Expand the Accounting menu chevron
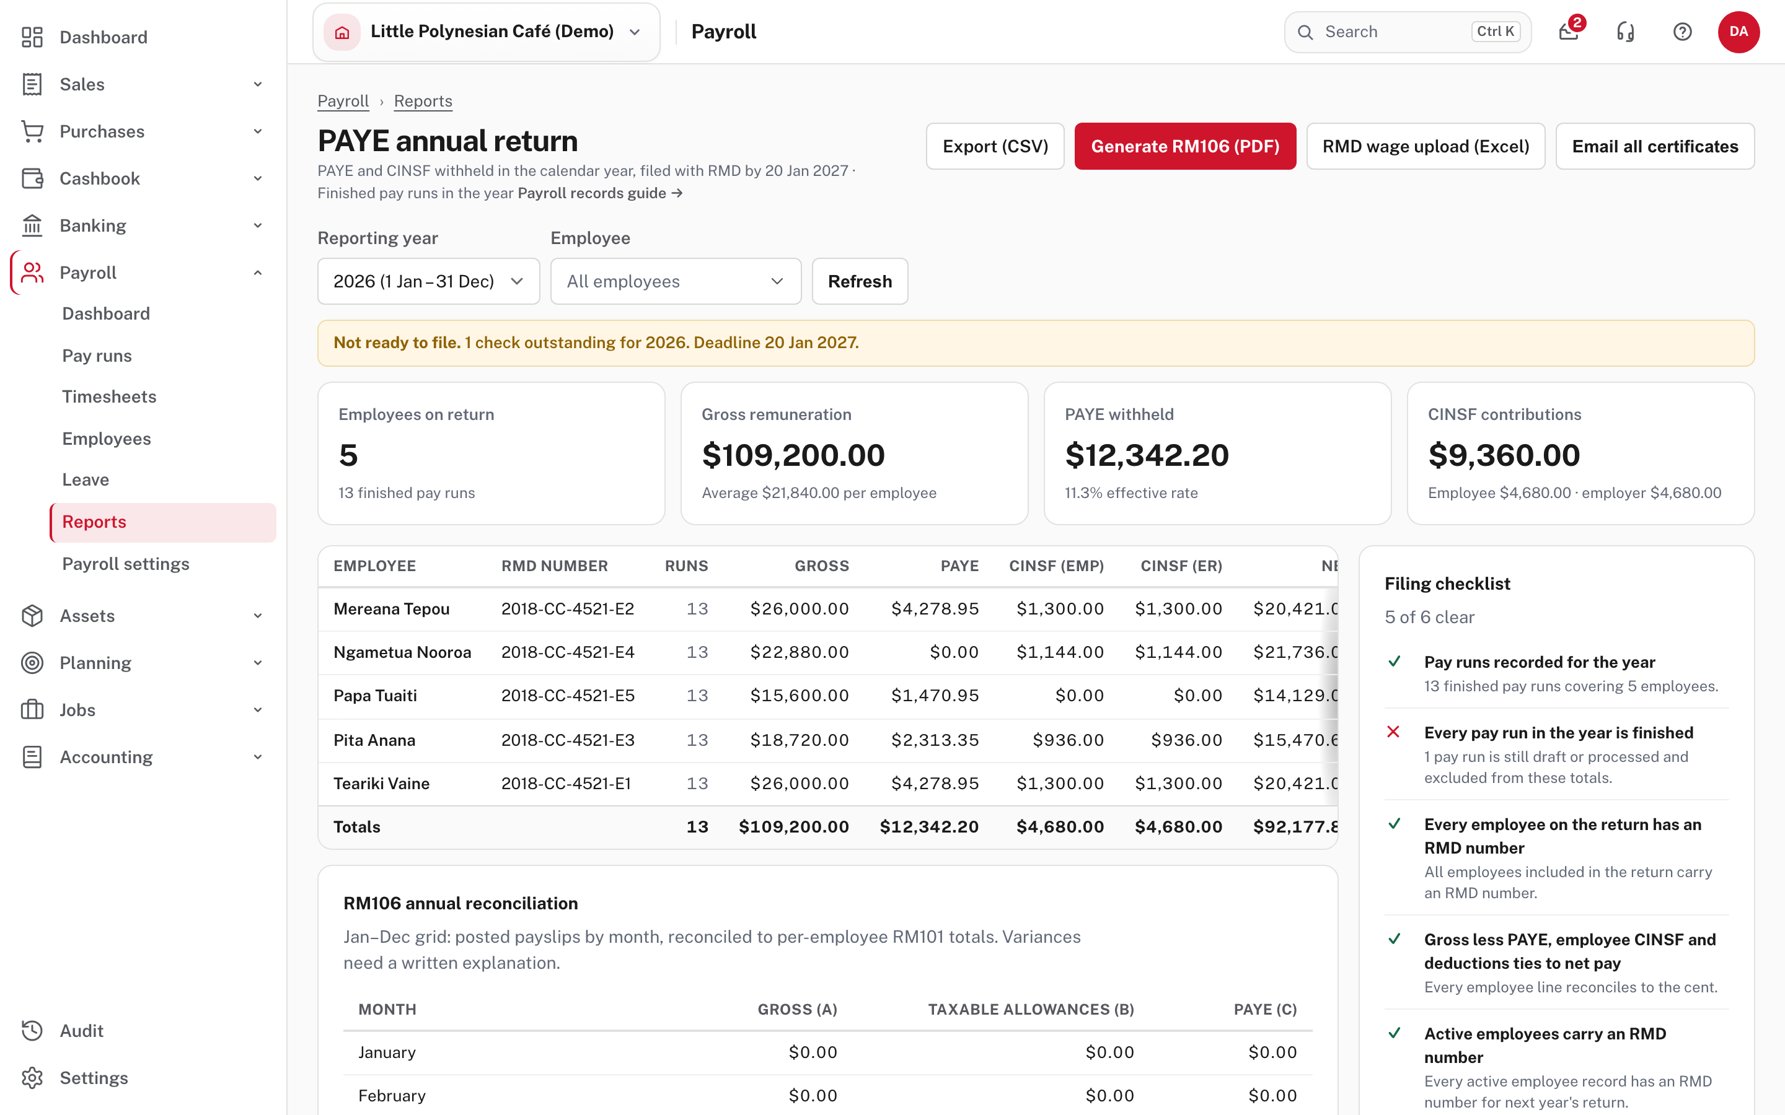Screen dimensions: 1785x1115 [x=257, y=758]
